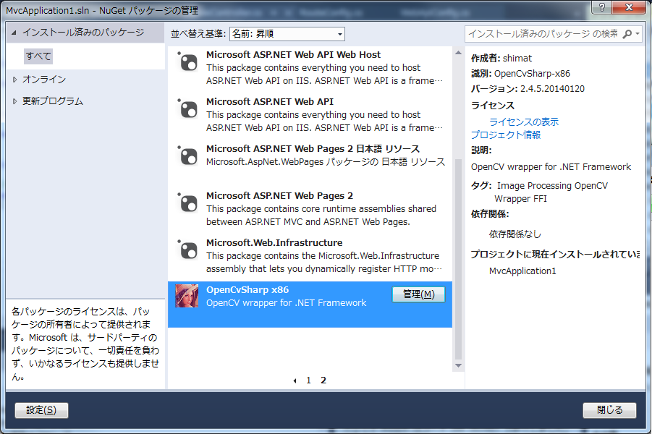Image resolution: width=652 pixels, height=434 pixels.
Task: Click the help question mark button
Action: coord(601,7)
